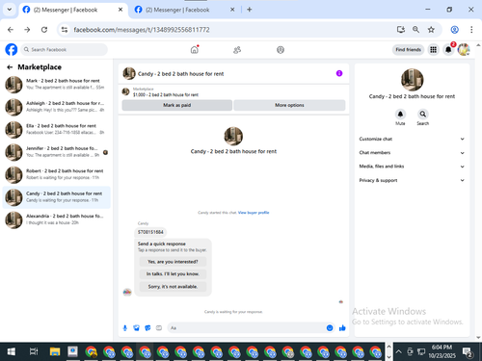
Task: Expand Chat members section
Action: [412, 153]
